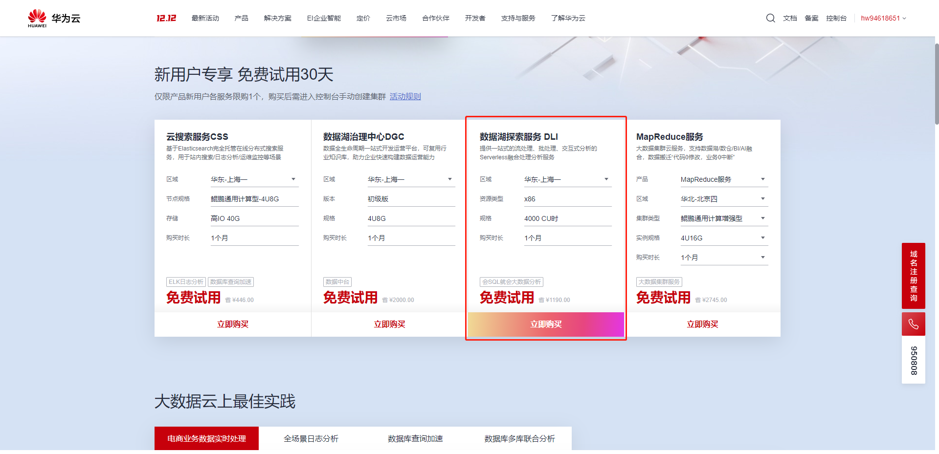Screen dimensions: 939x454
Task: Click the page's vertical scrollbar
Action: pos(937,83)
